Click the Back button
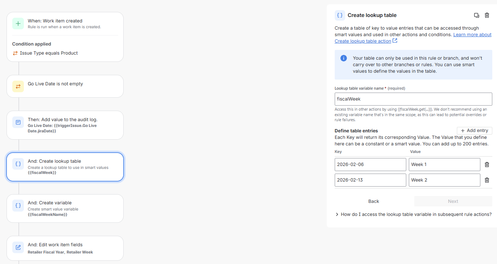497x264 pixels. [374, 201]
